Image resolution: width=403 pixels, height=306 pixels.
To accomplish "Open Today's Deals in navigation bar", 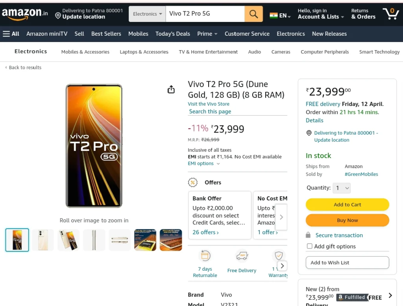I will pos(173,34).
